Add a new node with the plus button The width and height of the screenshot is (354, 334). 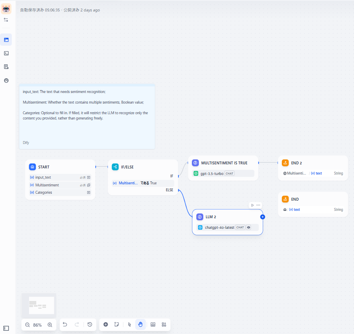point(106,325)
